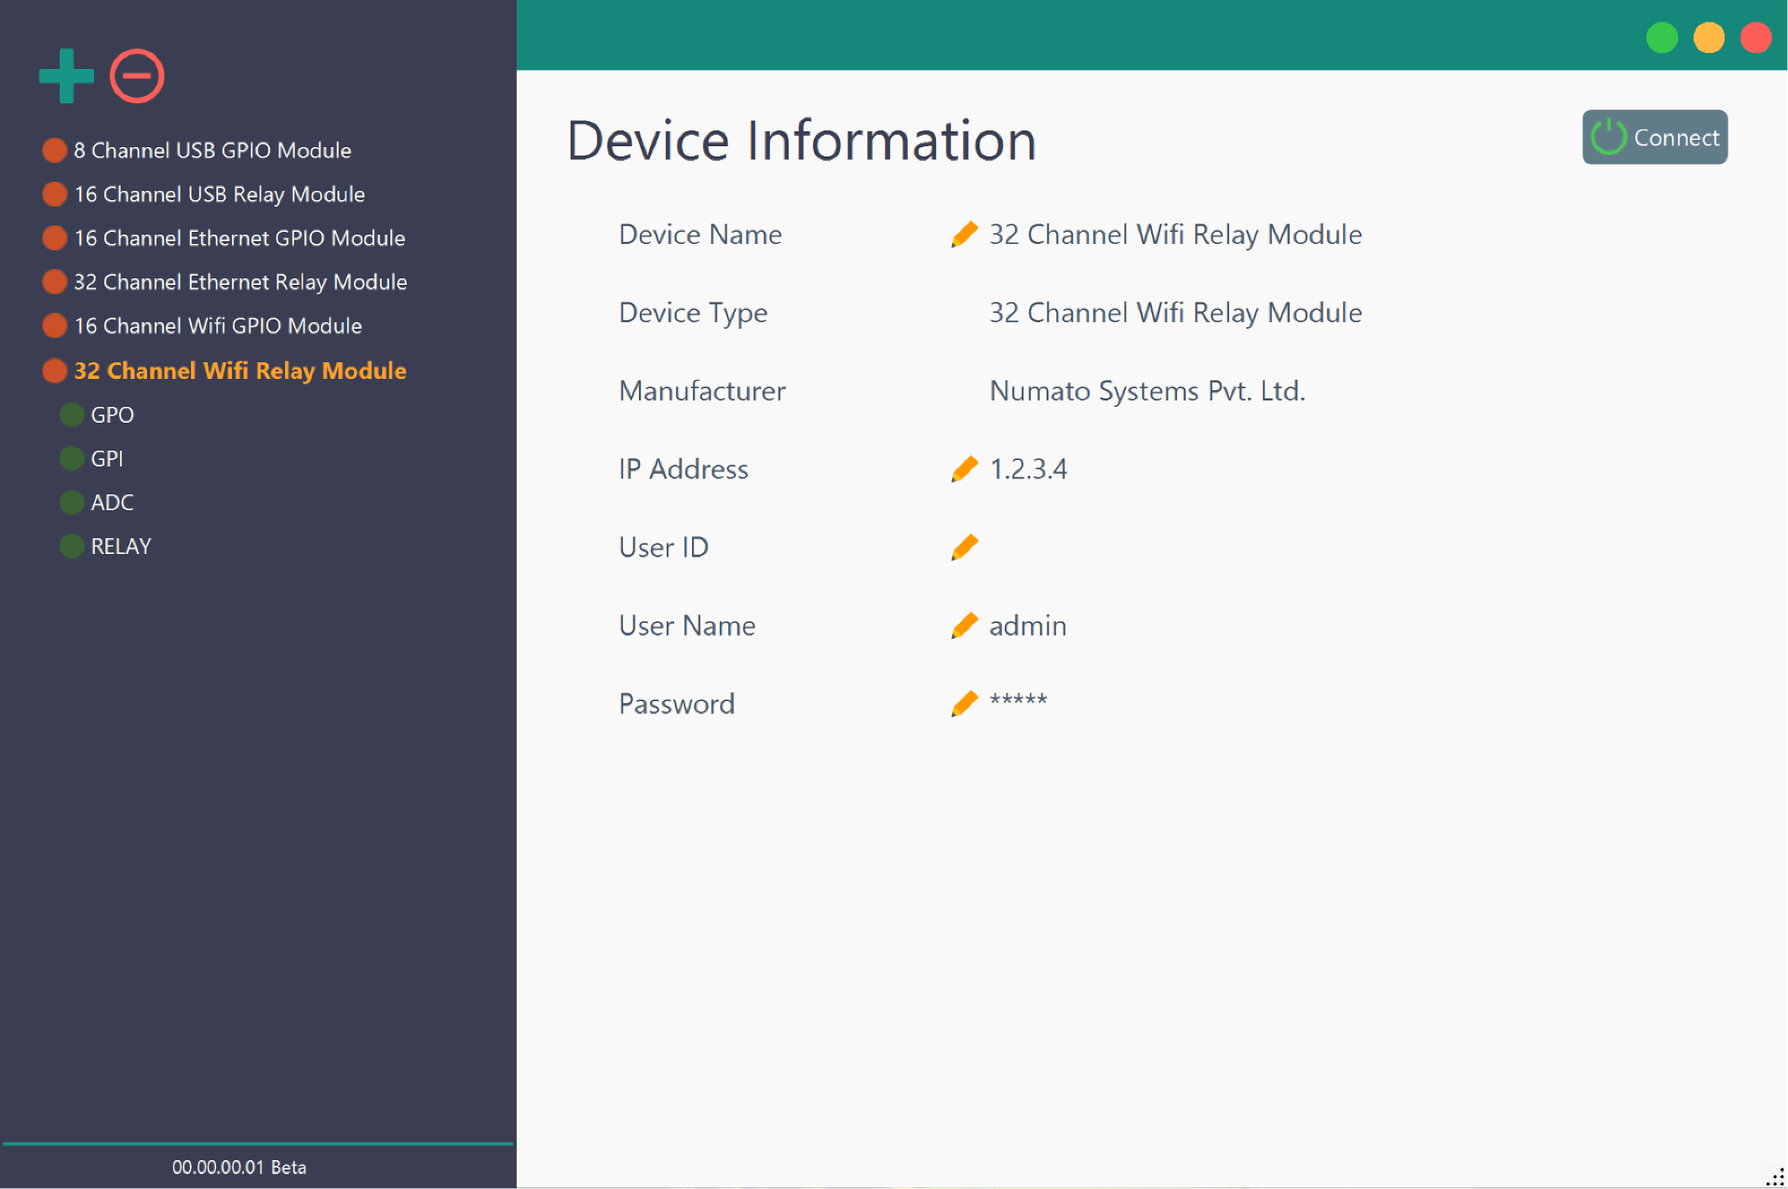This screenshot has width=1788, height=1189.
Task: Click pencil icon next to IP Address
Action: [x=964, y=469]
